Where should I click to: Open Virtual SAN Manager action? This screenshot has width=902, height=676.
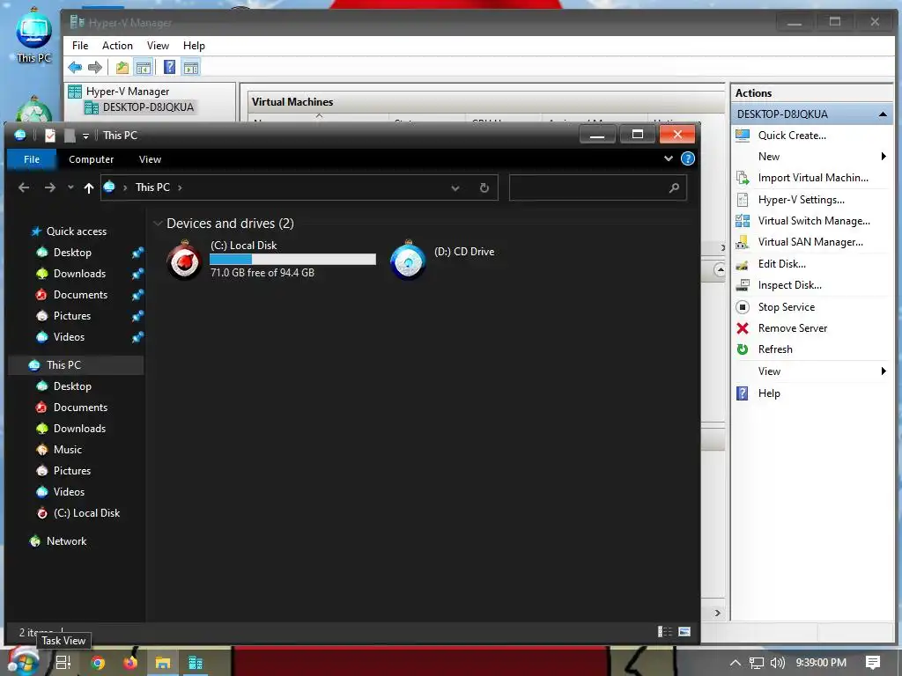(x=810, y=242)
